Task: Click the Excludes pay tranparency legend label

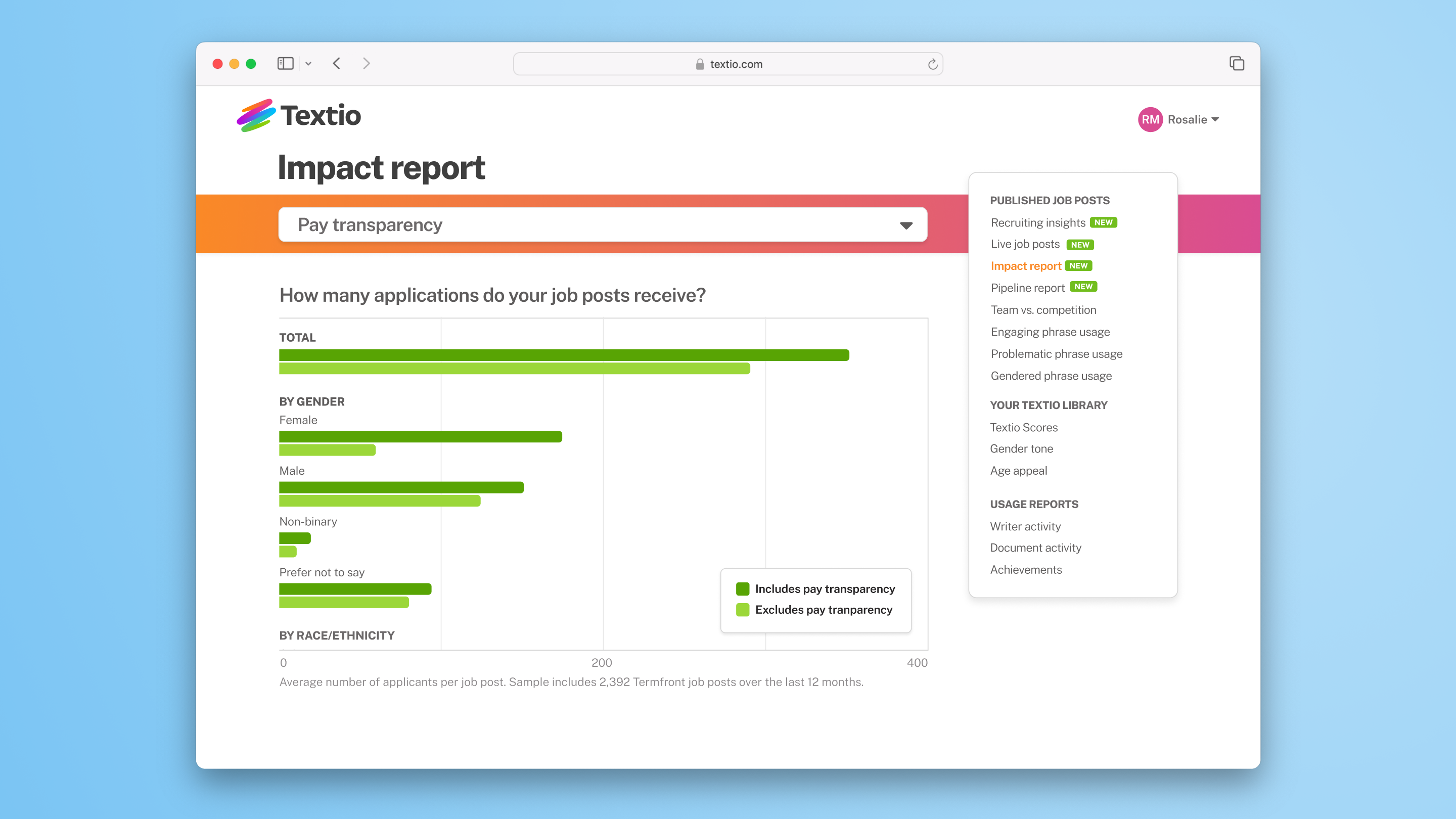Action: coord(824,609)
